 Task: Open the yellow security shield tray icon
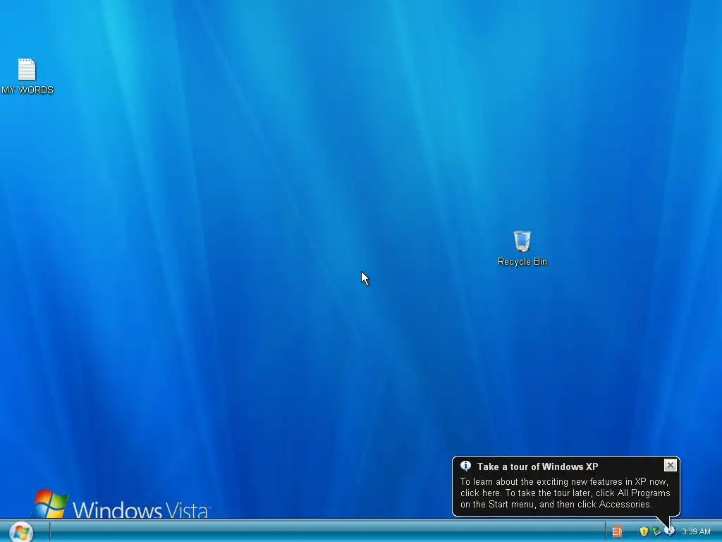coord(644,531)
